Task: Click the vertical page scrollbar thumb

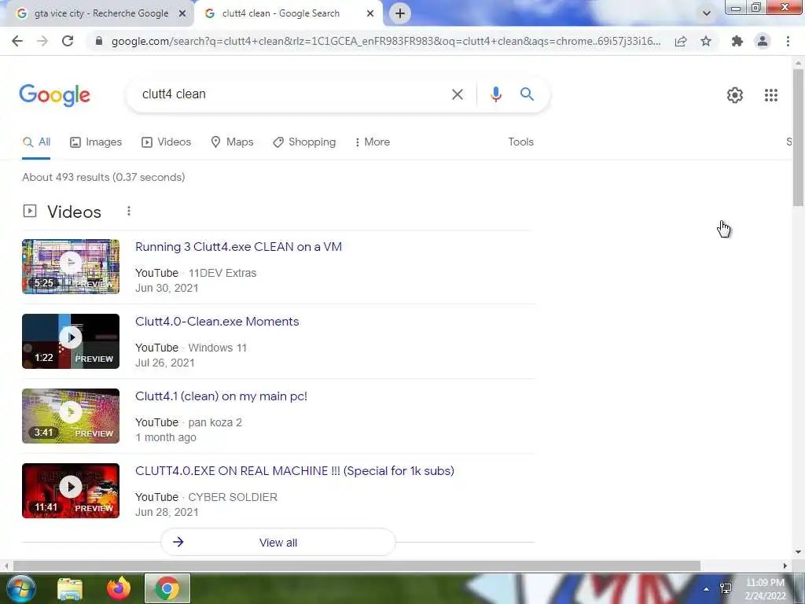Action: click(798, 137)
